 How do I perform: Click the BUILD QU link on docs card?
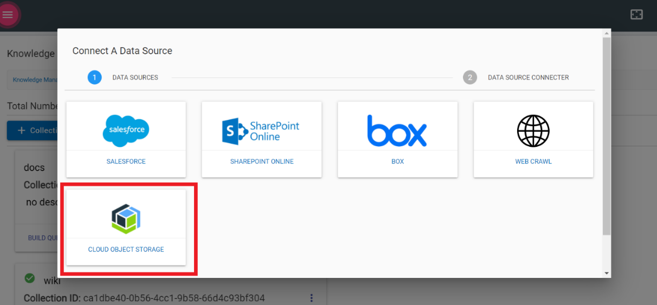click(x=43, y=238)
